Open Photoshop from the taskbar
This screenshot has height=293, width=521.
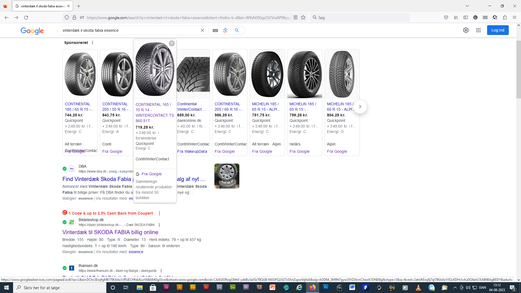[x=326, y=288]
